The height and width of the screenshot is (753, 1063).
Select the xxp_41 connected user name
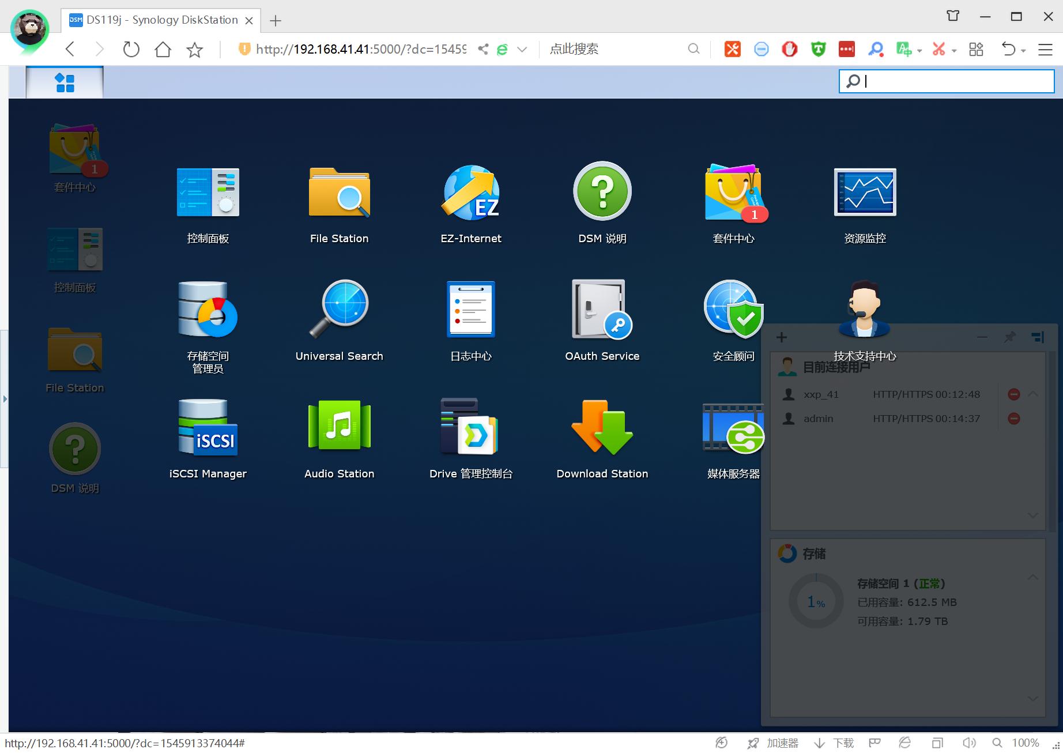click(821, 394)
